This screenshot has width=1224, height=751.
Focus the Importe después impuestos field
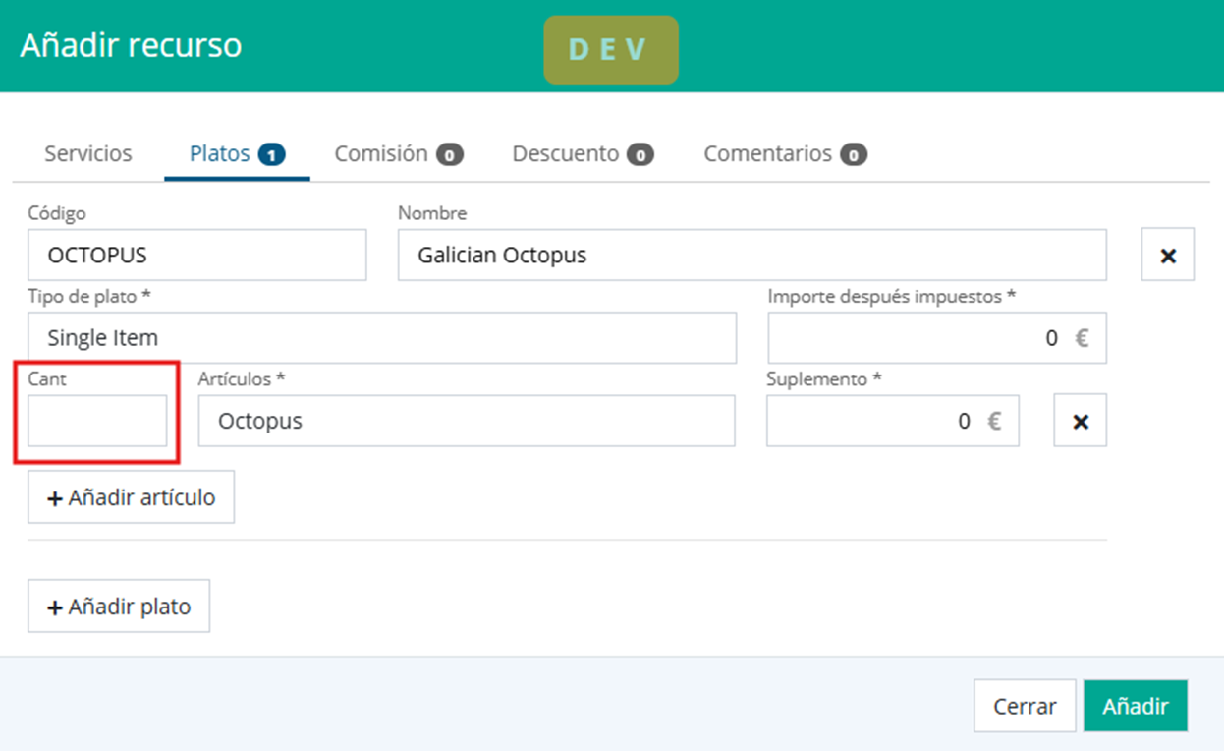(x=935, y=338)
